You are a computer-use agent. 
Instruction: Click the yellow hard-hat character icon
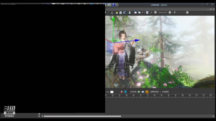point(117,13)
